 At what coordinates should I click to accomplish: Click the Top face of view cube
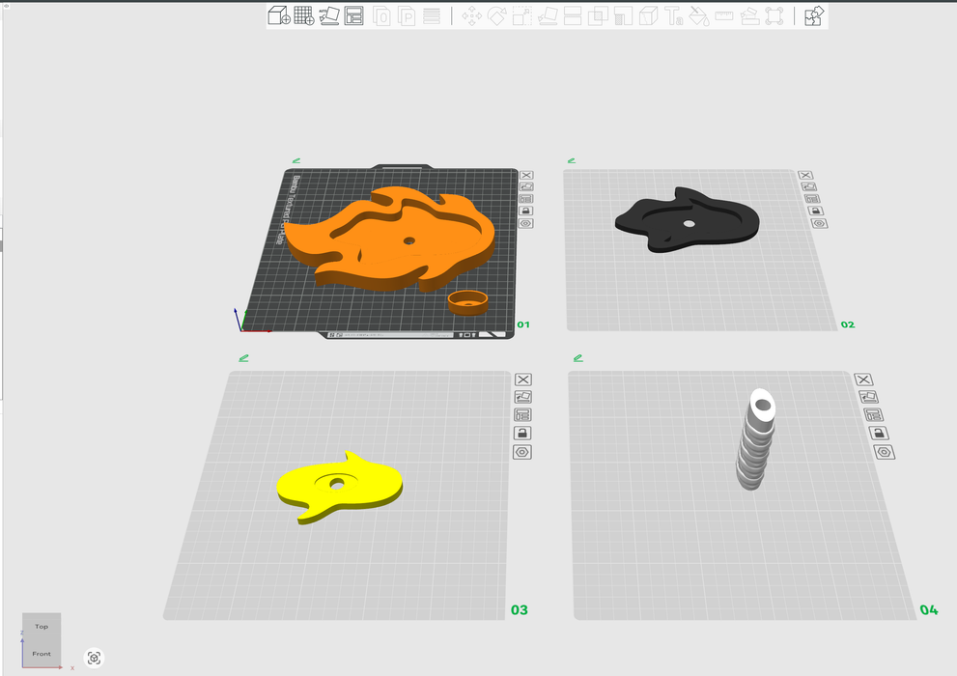(x=42, y=627)
